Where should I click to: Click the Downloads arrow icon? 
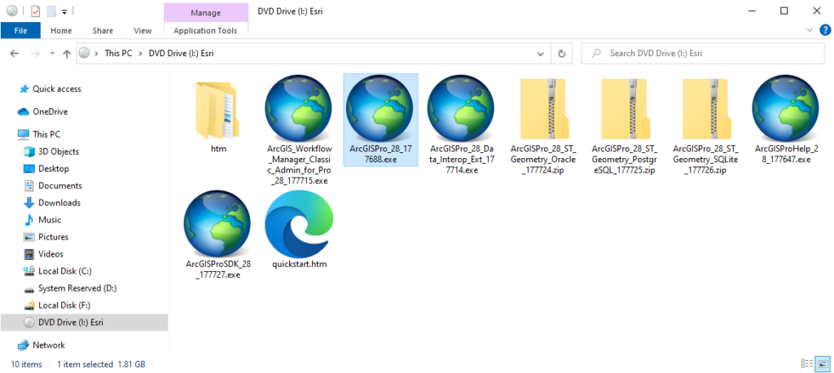[29, 203]
